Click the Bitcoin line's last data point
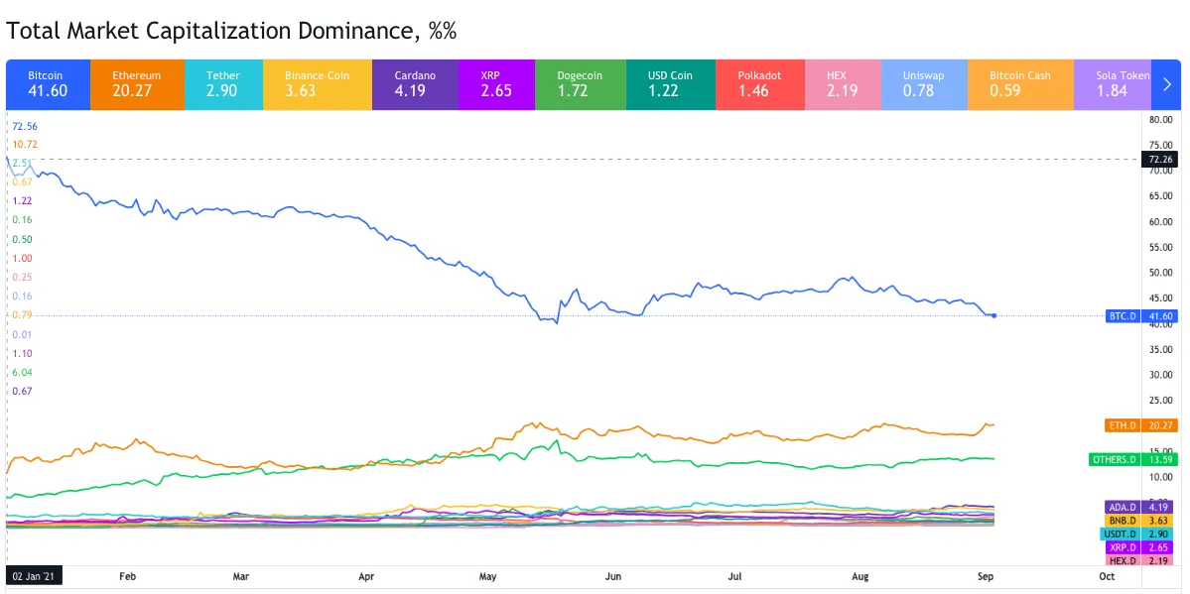 (x=993, y=315)
